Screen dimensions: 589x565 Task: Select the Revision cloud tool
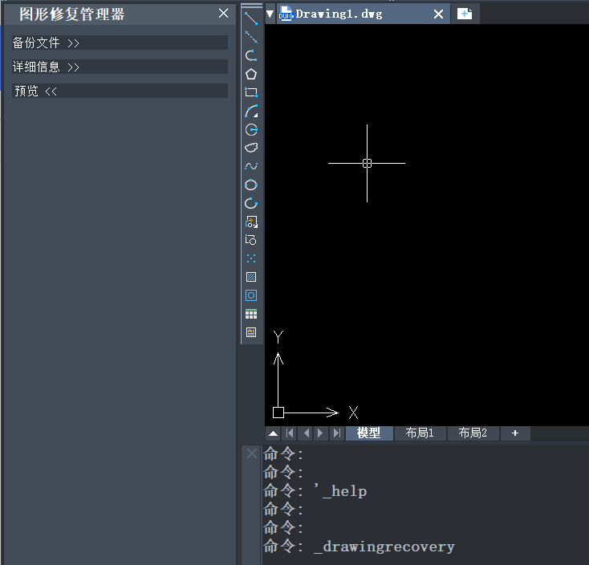pyautogui.click(x=251, y=148)
